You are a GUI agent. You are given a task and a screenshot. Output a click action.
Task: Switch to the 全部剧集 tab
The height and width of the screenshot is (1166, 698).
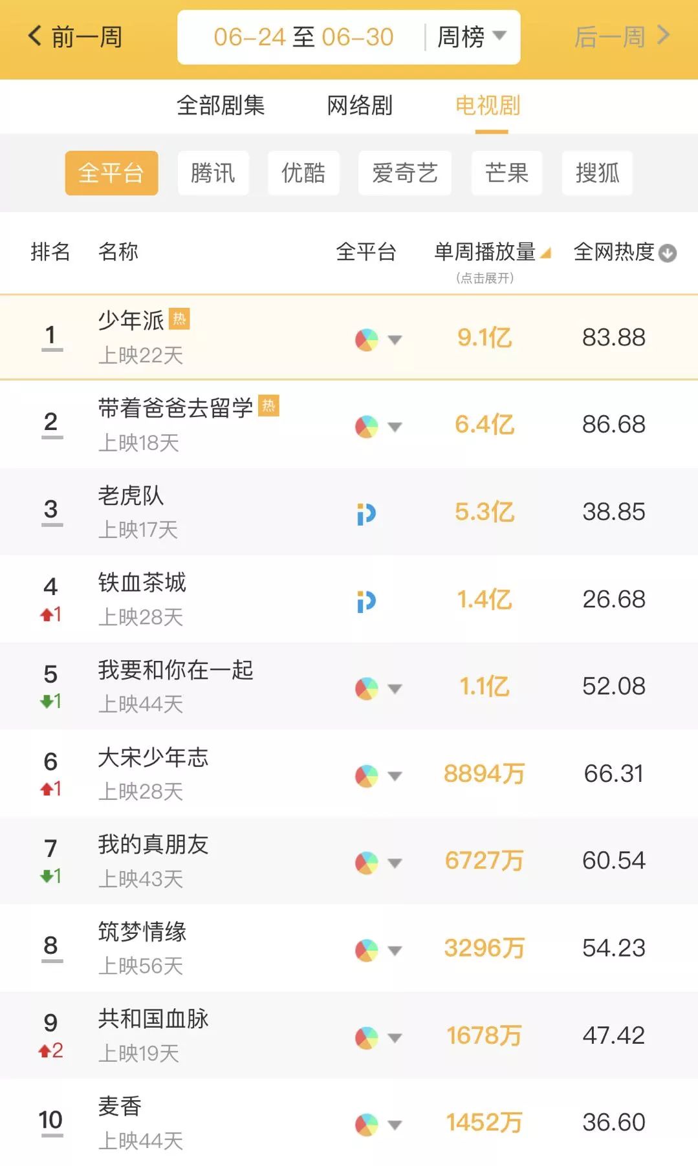tap(221, 105)
